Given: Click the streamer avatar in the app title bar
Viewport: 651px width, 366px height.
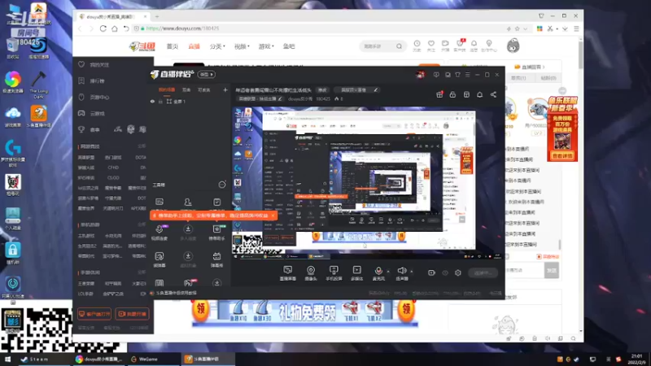Looking at the screenshot, I should pos(420,75).
